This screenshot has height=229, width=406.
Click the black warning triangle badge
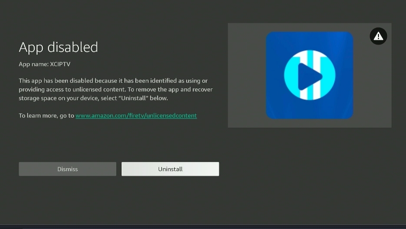coord(378,36)
